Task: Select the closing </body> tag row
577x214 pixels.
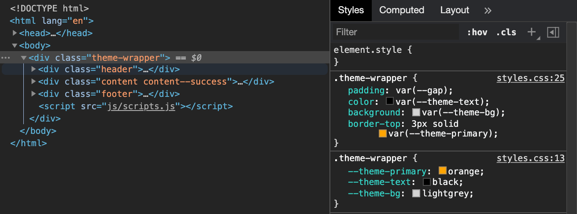Action: pos(38,131)
